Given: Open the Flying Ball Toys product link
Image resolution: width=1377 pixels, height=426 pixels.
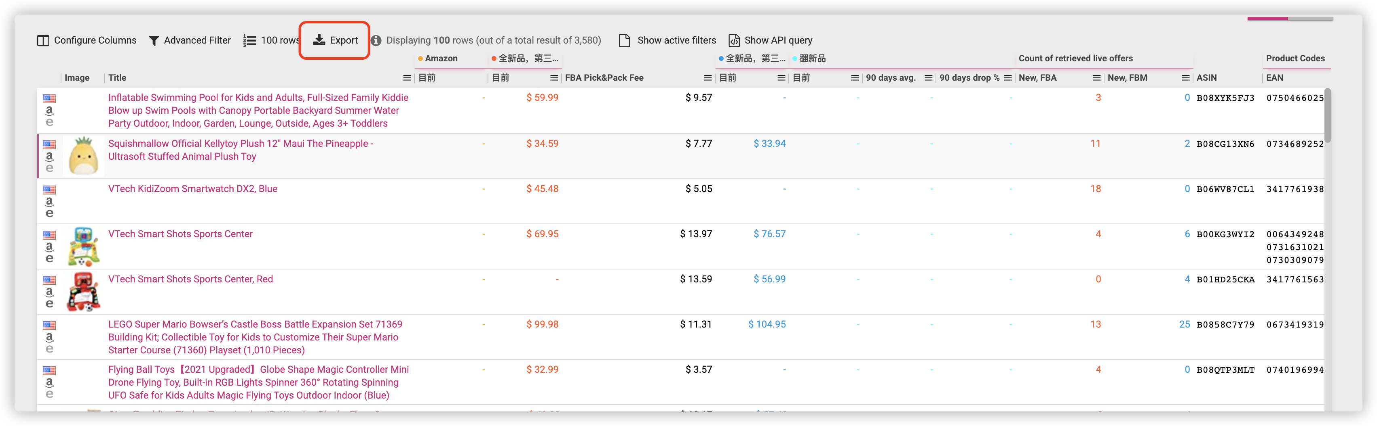Looking at the screenshot, I should coord(258,382).
